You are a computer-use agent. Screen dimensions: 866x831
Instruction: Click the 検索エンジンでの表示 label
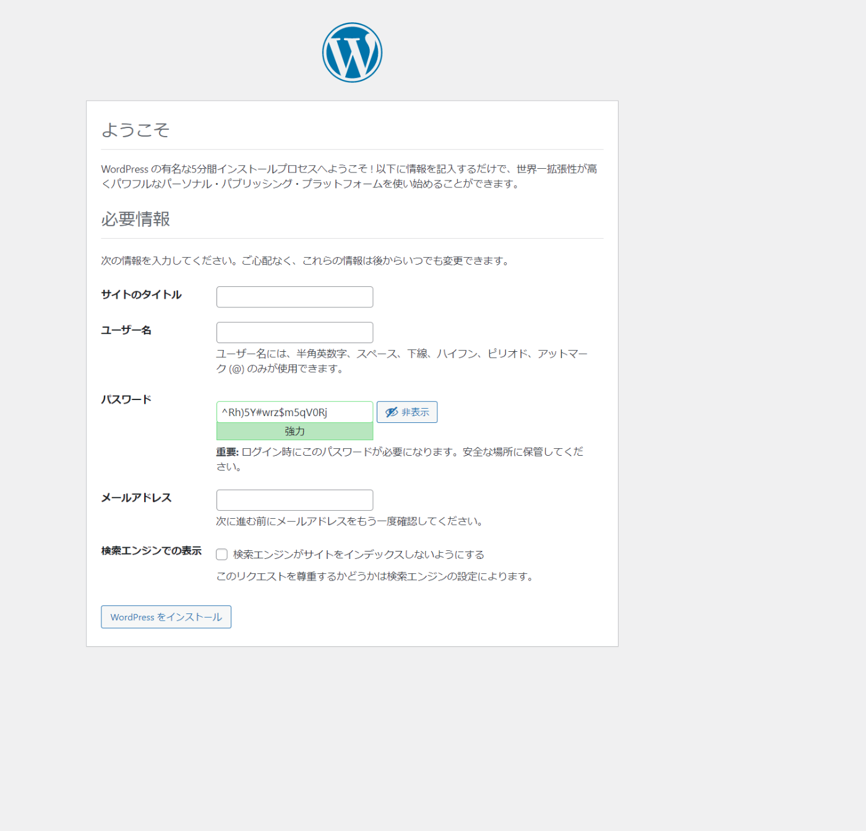click(152, 551)
